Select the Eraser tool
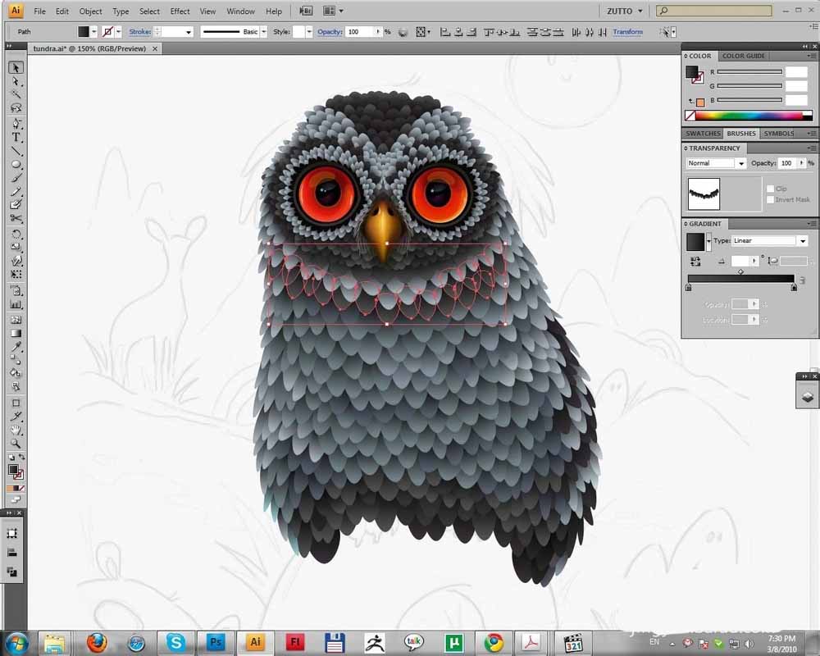The height and width of the screenshot is (656, 820). click(x=16, y=204)
